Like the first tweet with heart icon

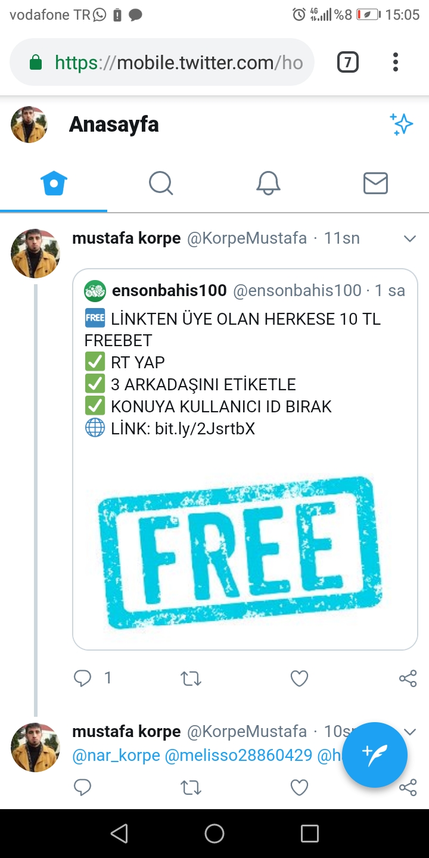tap(299, 678)
